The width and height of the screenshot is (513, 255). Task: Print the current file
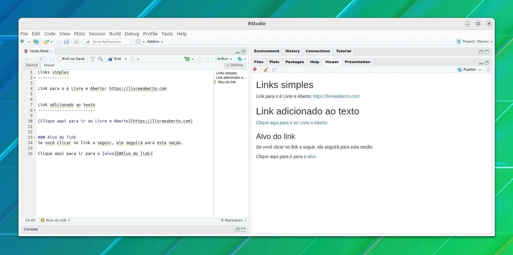(77, 42)
